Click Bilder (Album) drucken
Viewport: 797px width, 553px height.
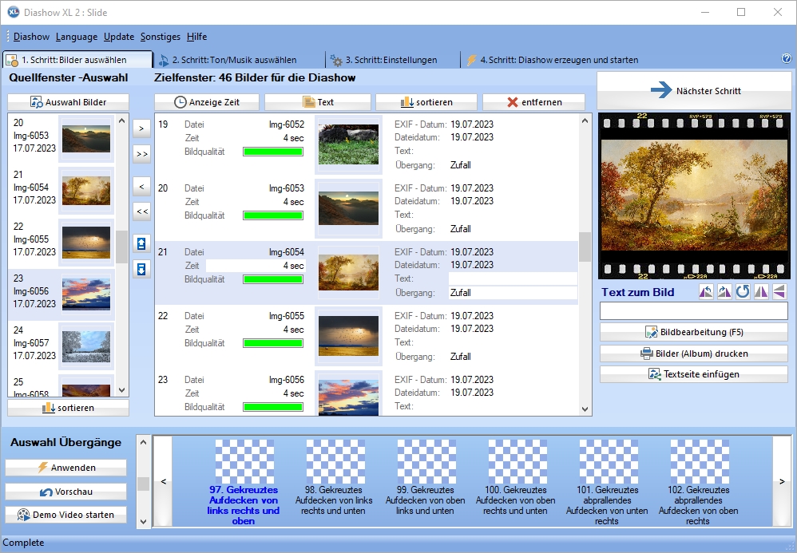coord(694,354)
